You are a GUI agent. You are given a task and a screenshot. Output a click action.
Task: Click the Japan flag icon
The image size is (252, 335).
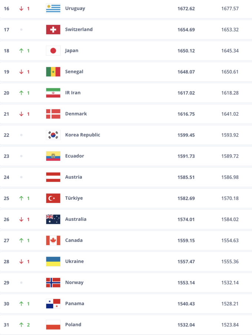pyautogui.click(x=53, y=51)
